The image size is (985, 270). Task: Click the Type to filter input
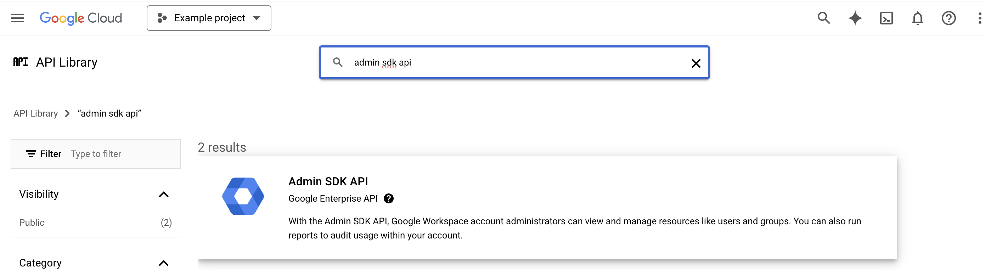[x=122, y=154]
